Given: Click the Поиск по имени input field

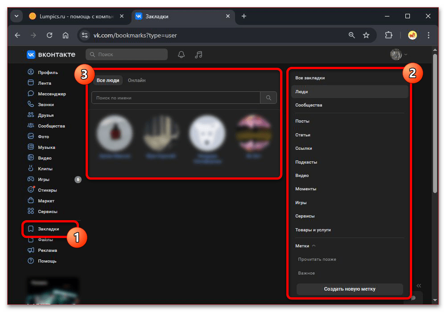Looking at the screenshot, I should click(176, 98).
